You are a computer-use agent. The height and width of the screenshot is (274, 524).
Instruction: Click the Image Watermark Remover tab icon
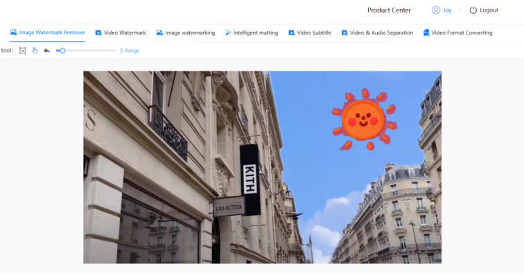13,32
